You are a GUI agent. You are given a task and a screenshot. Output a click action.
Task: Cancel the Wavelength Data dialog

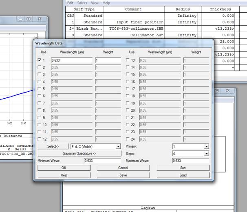[x=123, y=168]
